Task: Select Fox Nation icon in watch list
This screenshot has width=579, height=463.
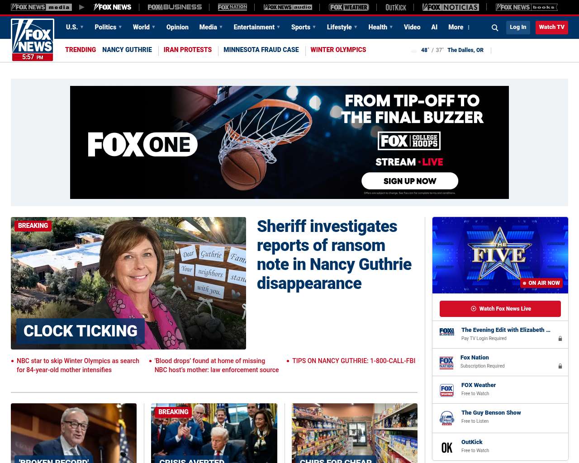Action: point(446,363)
